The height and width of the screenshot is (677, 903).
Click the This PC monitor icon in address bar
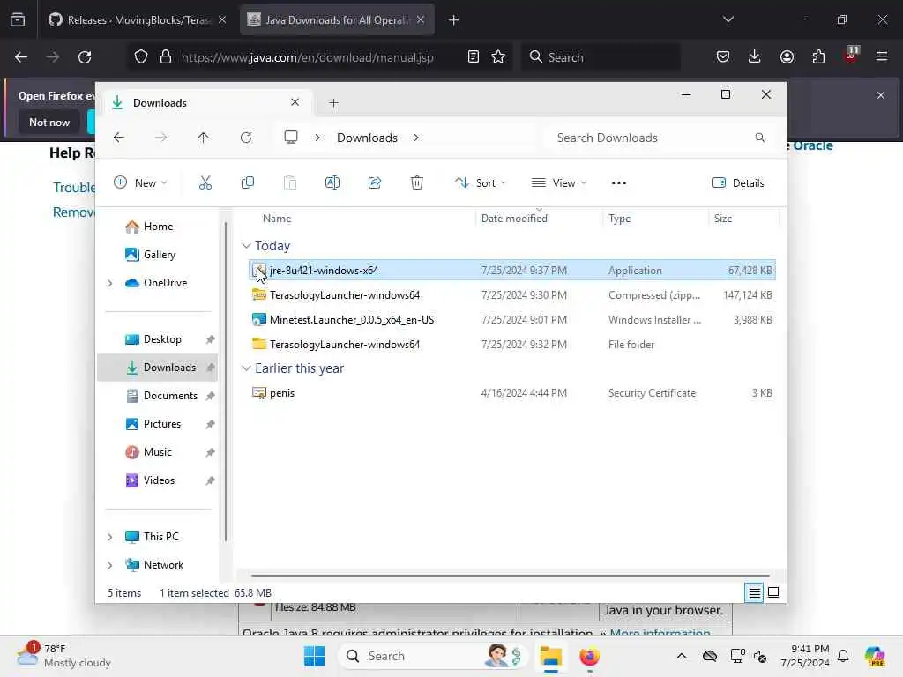[x=291, y=138]
